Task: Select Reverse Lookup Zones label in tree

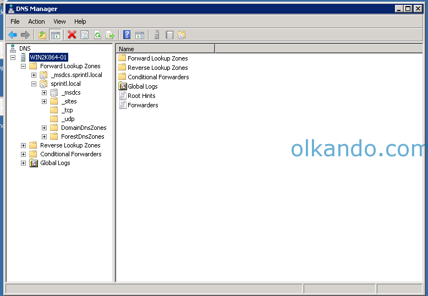Action: tap(70, 145)
